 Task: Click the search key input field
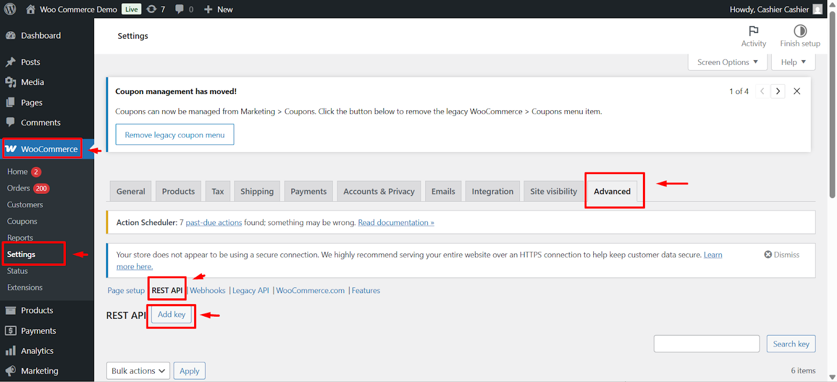click(x=707, y=344)
